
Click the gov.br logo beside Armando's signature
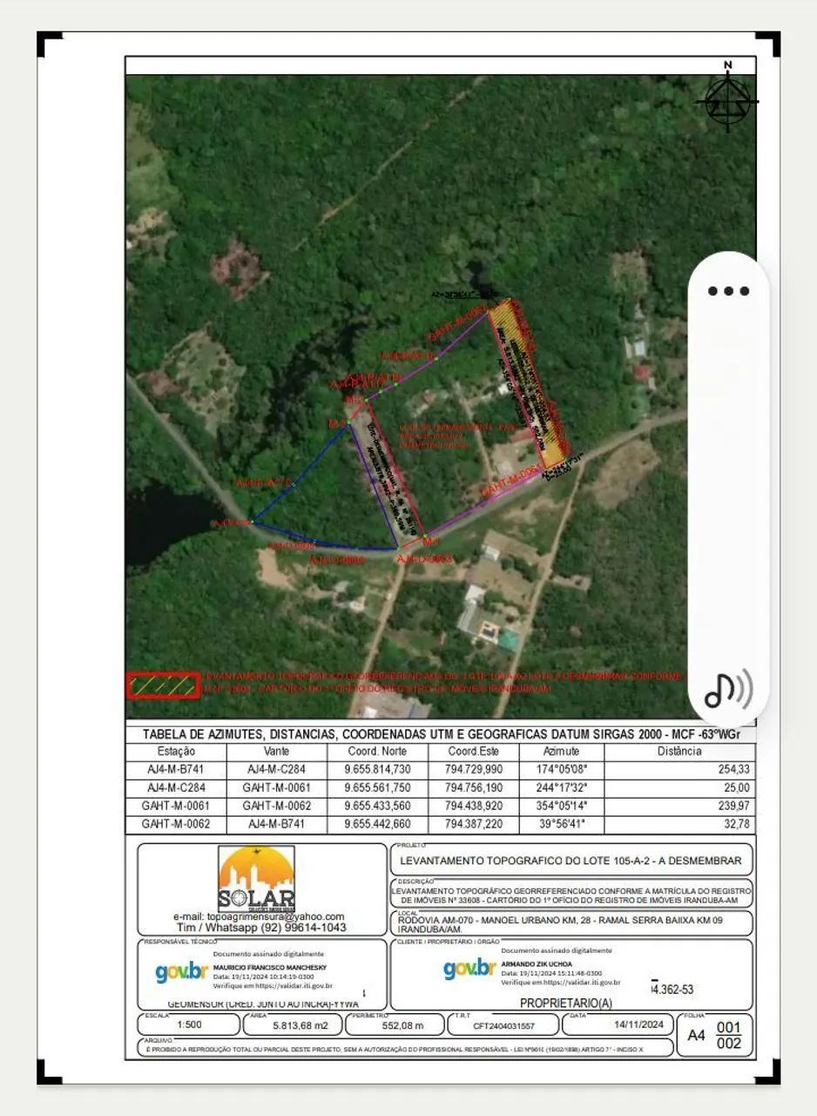point(469,968)
